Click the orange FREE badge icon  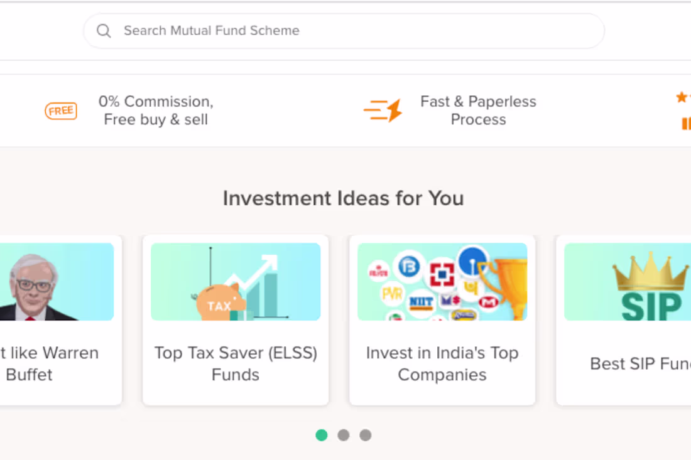60,111
